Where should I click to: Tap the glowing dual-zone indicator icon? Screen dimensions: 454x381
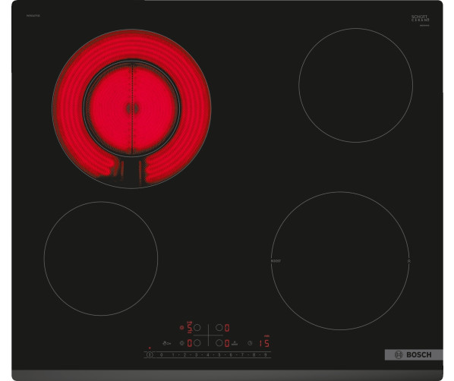[182, 327]
